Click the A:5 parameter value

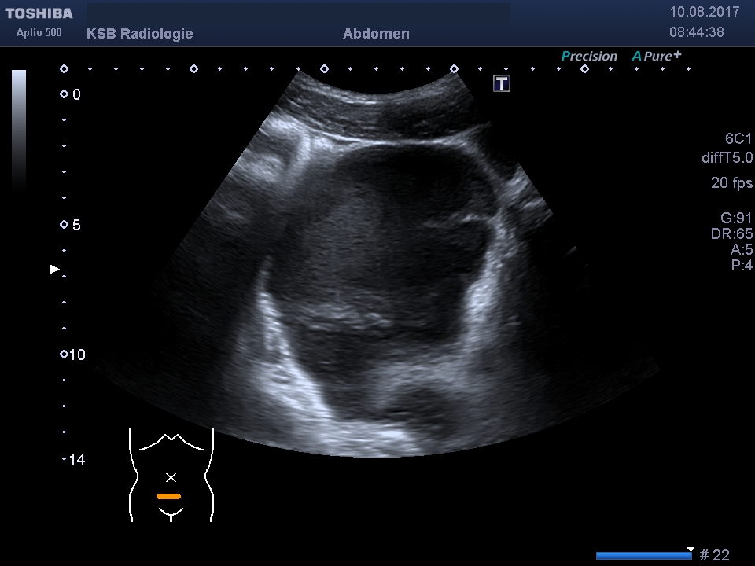point(741,249)
